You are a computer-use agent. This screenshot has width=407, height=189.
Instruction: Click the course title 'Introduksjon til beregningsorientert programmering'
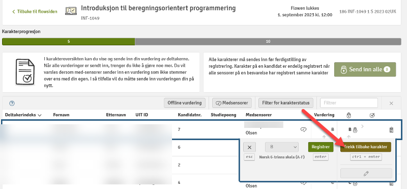pos(158,8)
